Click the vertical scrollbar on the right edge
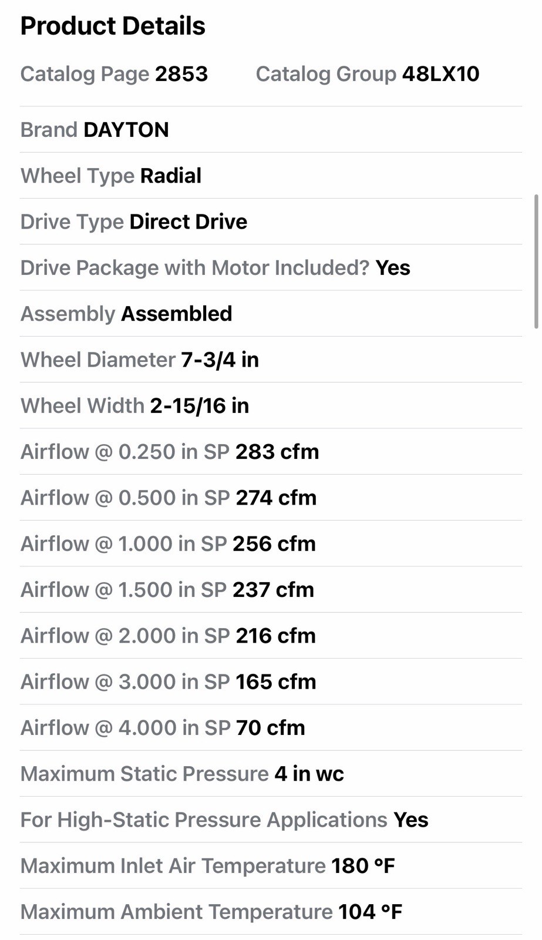This screenshot has width=542, height=940. (x=536, y=261)
